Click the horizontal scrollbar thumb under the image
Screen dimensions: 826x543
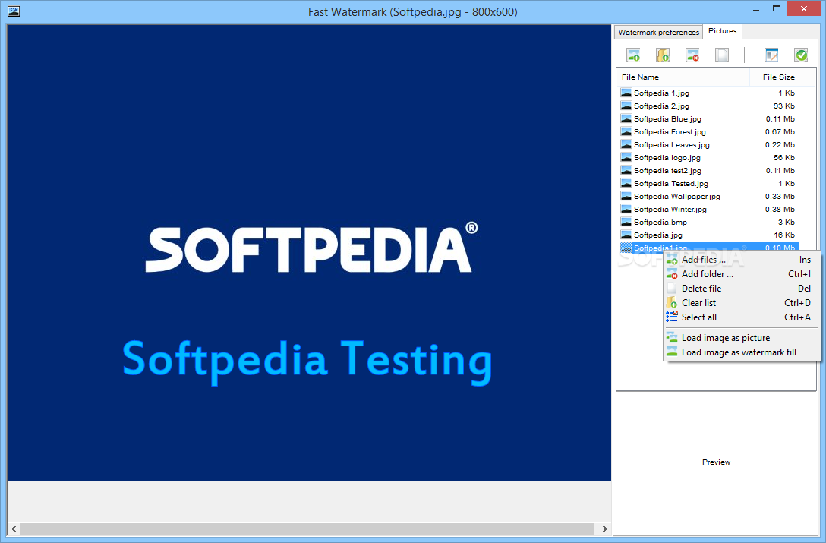[x=307, y=529]
